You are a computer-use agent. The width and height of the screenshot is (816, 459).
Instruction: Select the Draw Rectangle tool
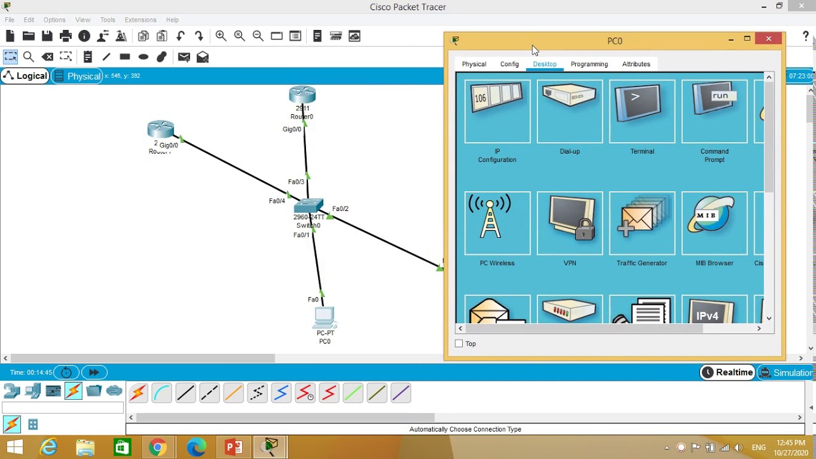(125, 57)
